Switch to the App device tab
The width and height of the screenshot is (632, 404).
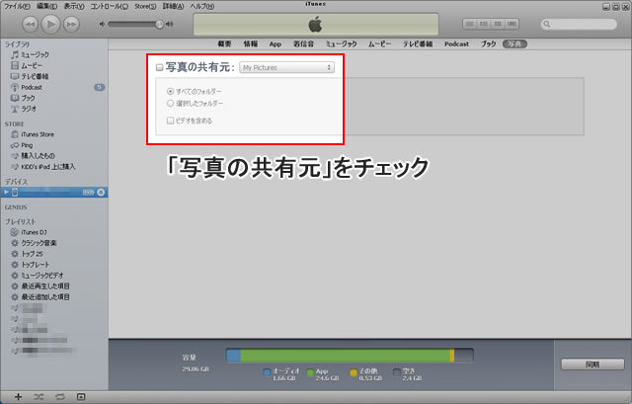pyautogui.click(x=276, y=43)
